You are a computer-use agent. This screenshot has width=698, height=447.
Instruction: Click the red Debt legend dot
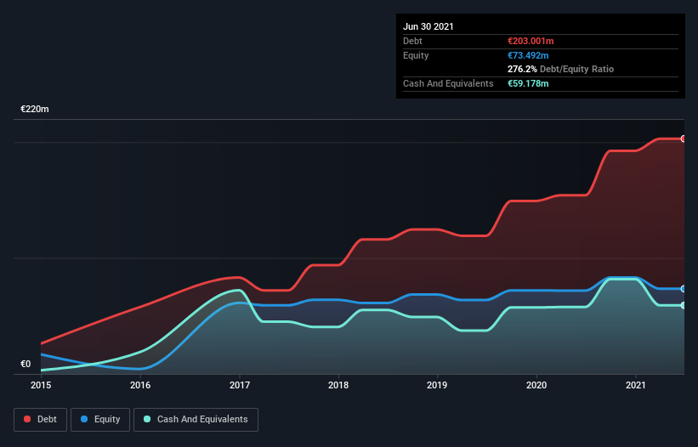[x=27, y=419]
